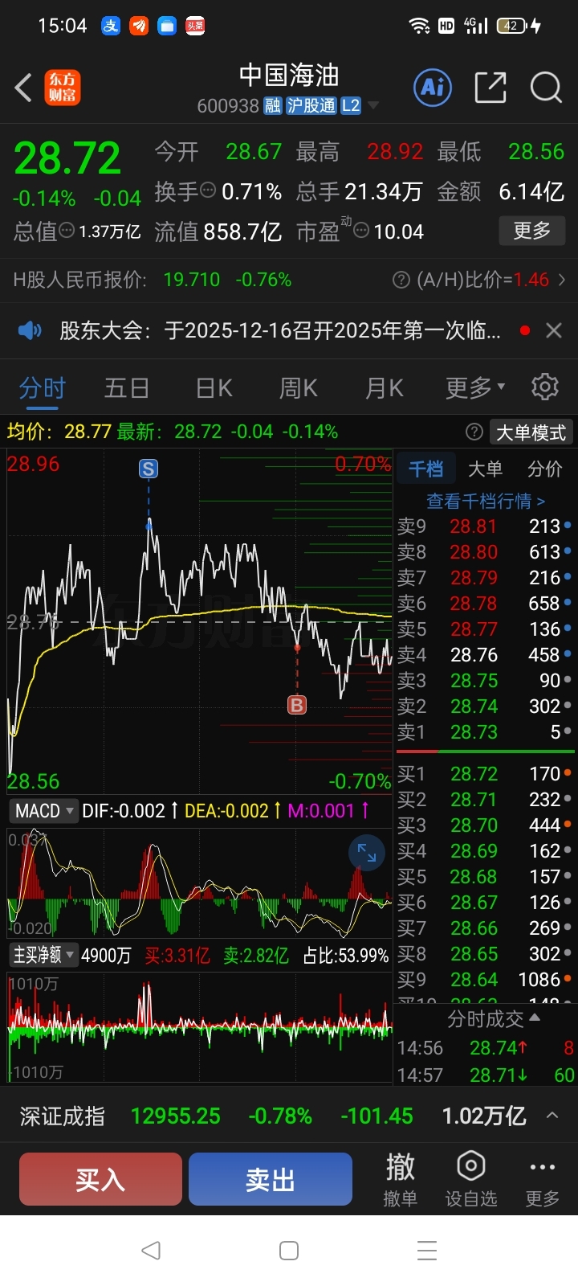Tap the blue 卖出 button
Screen dimensions: 578x1286
point(271,1179)
